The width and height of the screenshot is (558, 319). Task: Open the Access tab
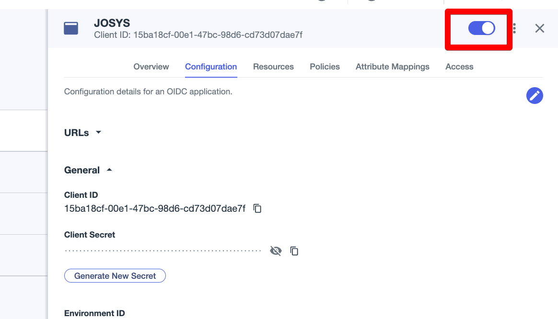459,67
